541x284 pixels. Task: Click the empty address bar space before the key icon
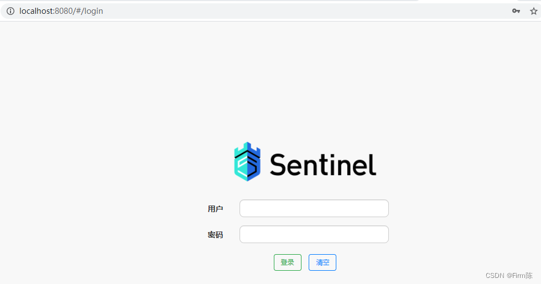(x=307, y=11)
